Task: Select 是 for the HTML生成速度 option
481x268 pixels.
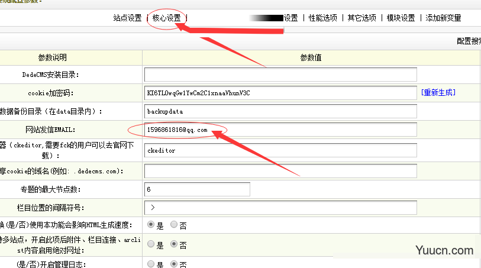Action: 151,225
